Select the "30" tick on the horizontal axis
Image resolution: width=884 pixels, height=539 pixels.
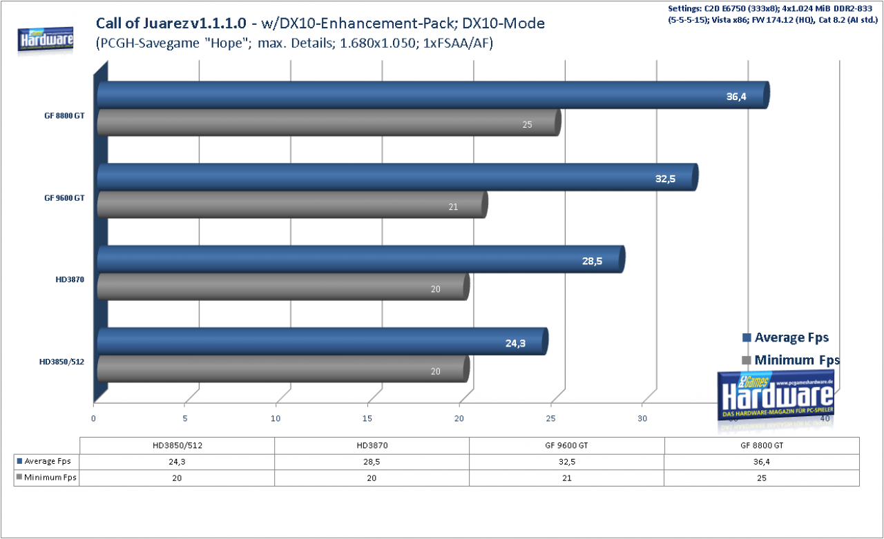[x=642, y=418]
